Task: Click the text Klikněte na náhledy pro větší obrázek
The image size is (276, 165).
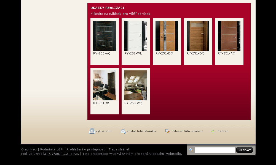Action: pyautogui.click(x=121, y=14)
